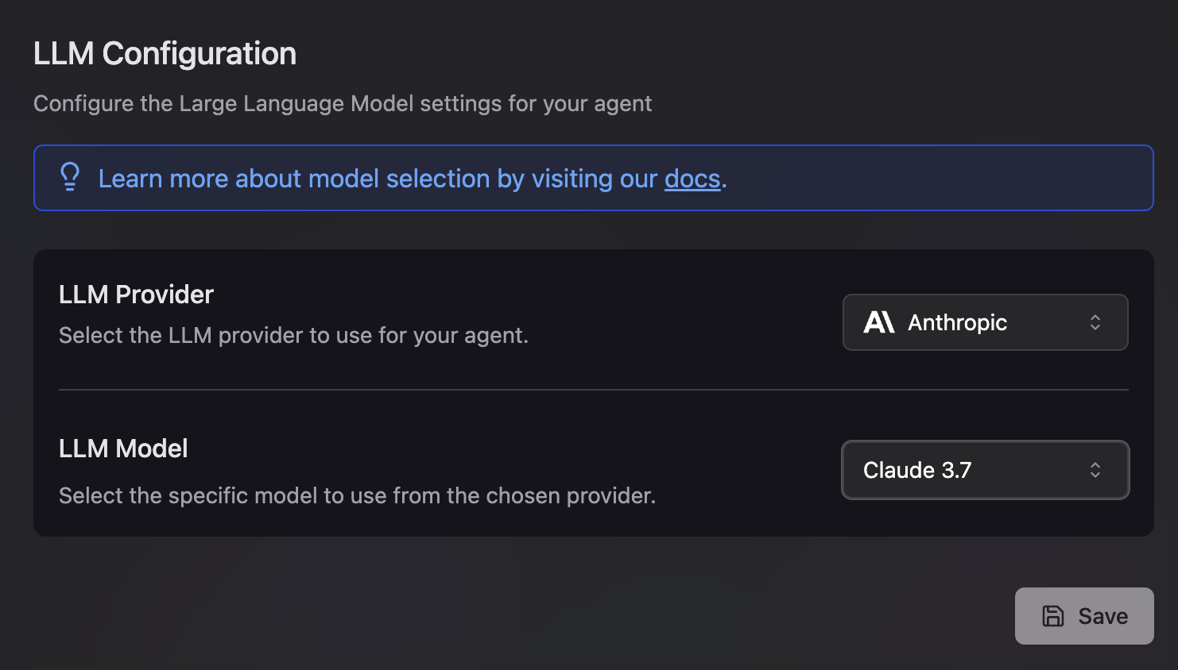Click the Anthropic logo in the provider selector
Image resolution: width=1178 pixels, height=670 pixels.
[879, 322]
